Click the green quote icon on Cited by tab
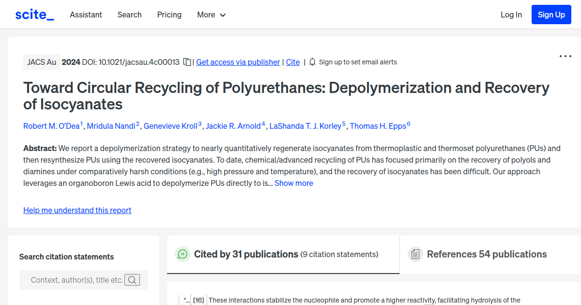The height and width of the screenshot is (305, 581). [183, 254]
